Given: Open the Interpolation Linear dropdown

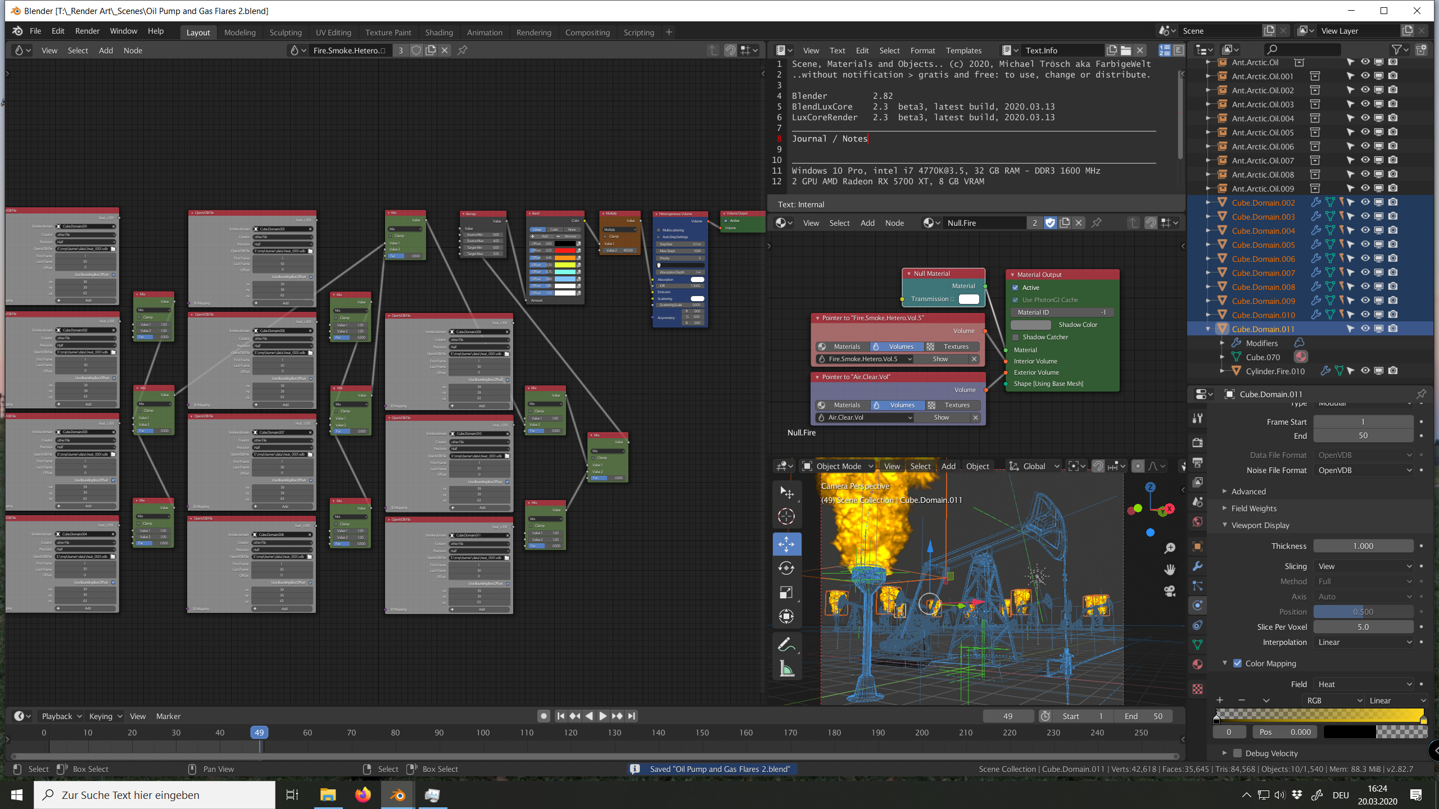Looking at the screenshot, I should (1364, 642).
